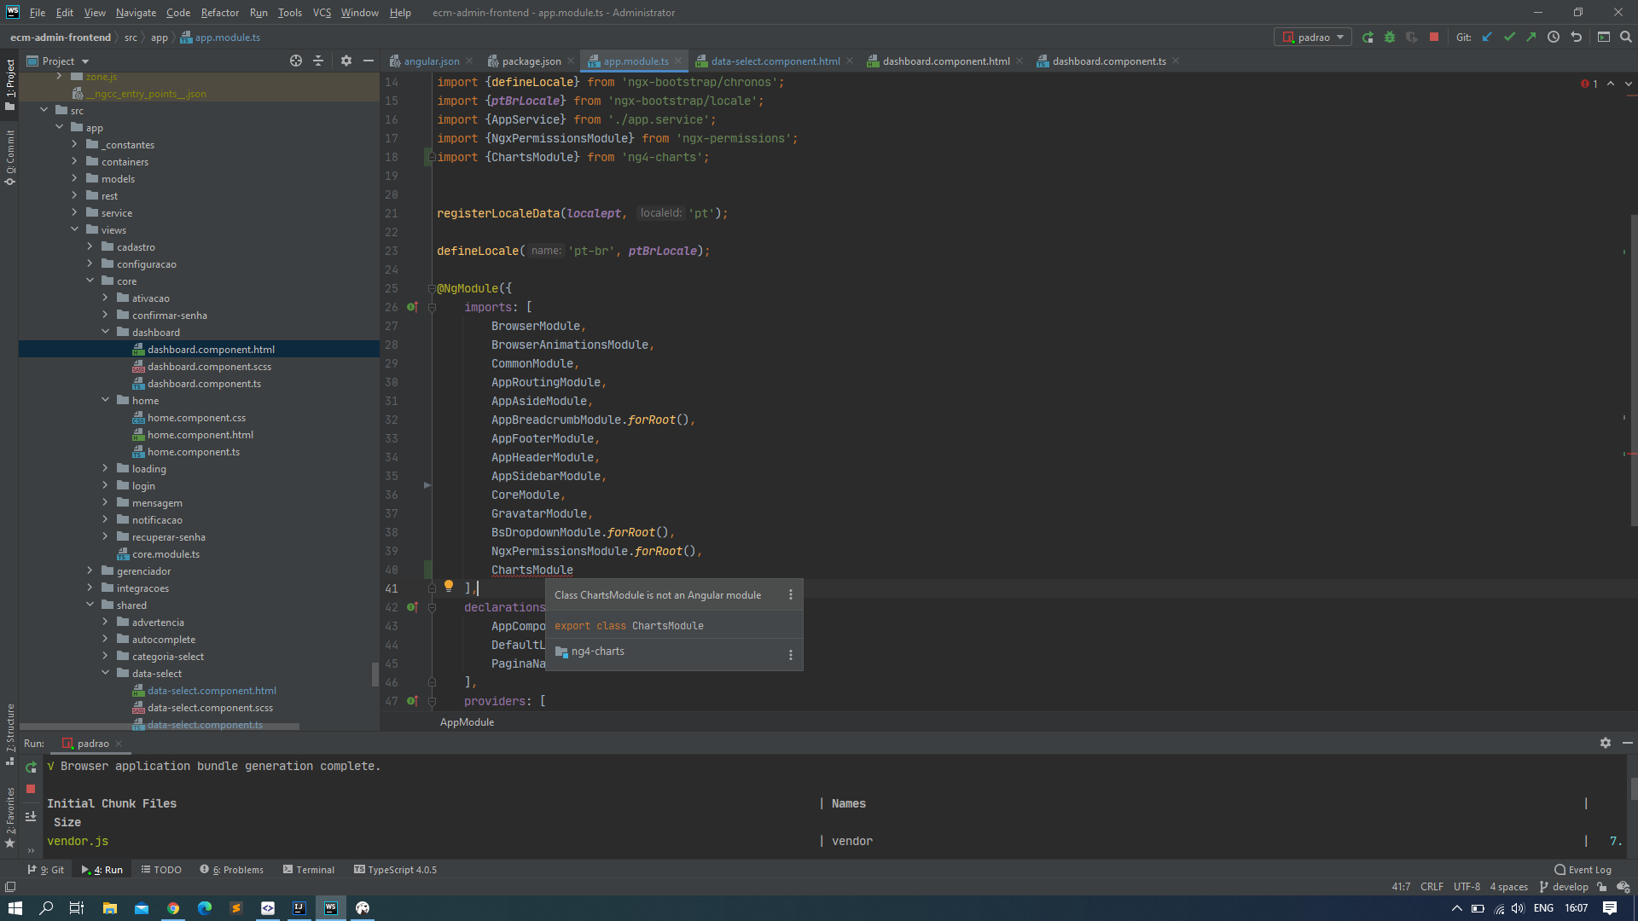Click the develop git branch in status bar
Screen dimensions: 1638x921
pyautogui.click(x=1564, y=887)
